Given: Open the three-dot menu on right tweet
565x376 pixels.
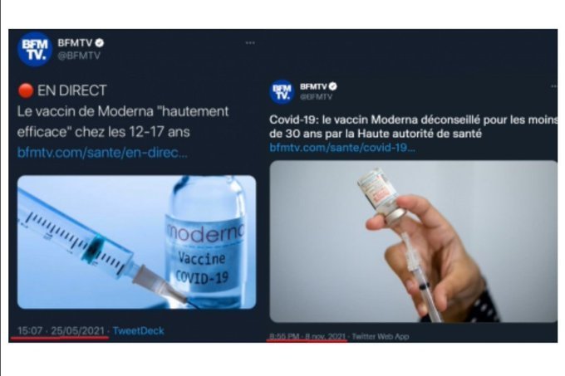Looking at the screenshot, I should (x=553, y=86).
